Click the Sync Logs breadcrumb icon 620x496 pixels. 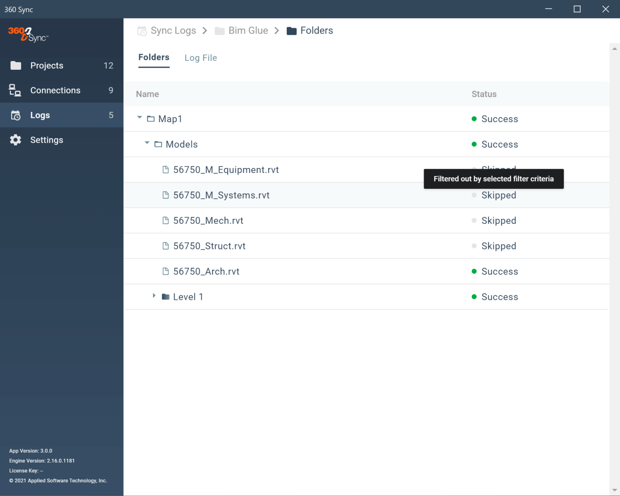click(142, 31)
